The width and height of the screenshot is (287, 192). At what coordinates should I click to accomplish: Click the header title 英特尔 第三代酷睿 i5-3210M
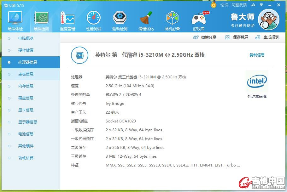click(150, 55)
